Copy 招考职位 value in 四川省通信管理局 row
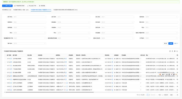This screenshot has height=99, width=182. pos(66,72)
